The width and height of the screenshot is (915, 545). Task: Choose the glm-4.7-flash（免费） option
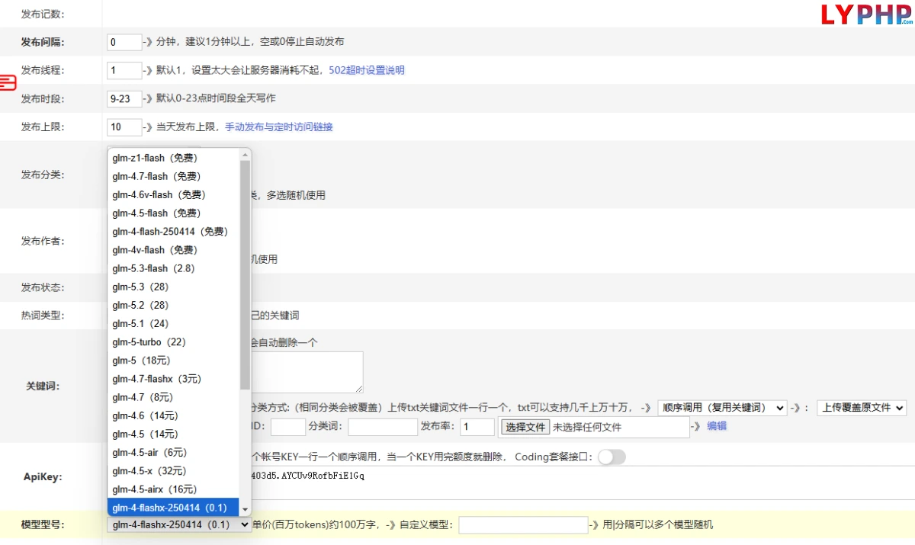[x=174, y=176]
